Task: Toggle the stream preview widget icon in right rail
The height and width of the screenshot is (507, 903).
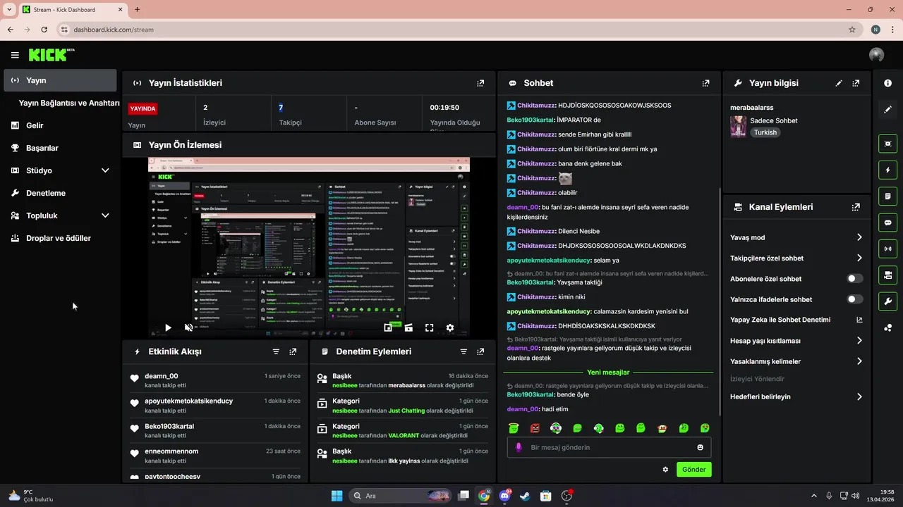Action: pos(887,144)
